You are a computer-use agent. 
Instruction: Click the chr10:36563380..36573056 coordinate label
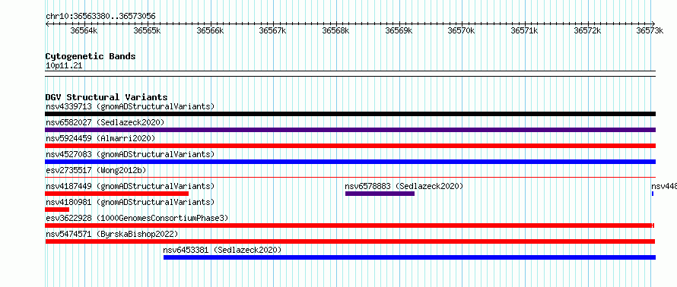coord(100,16)
